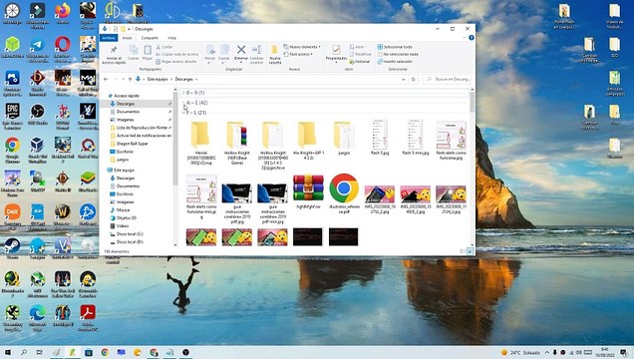Click Chrome icon in the taskbar

tap(105, 352)
